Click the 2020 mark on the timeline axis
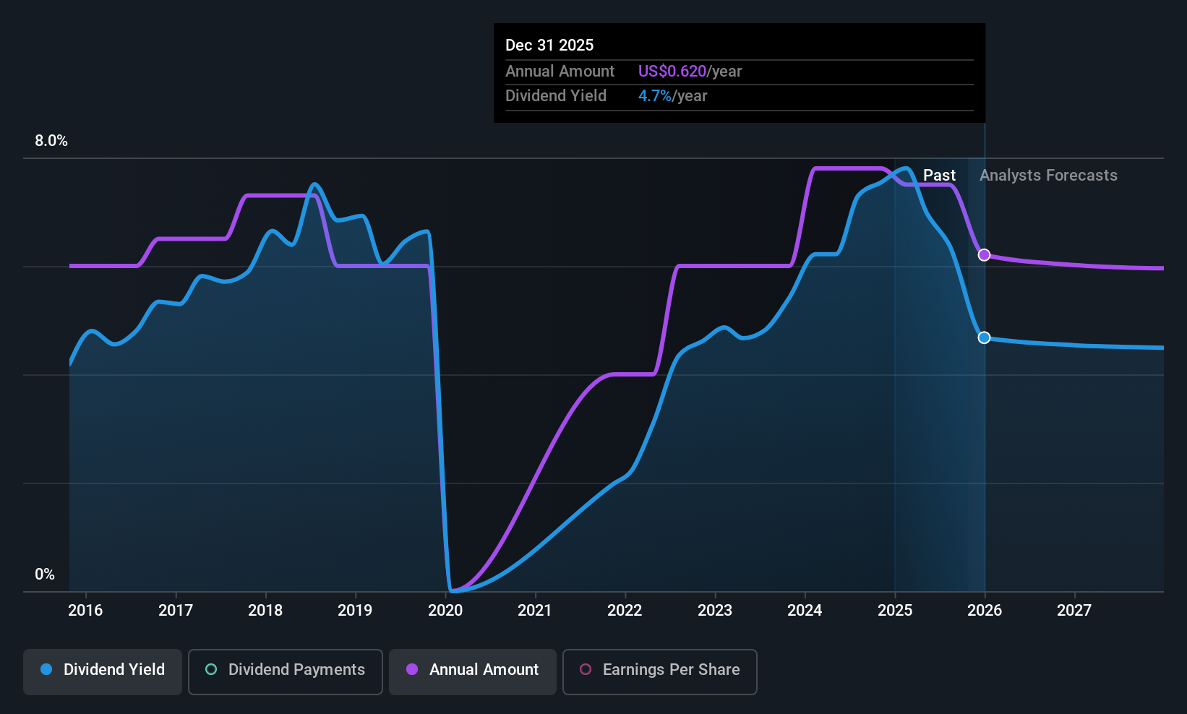 pyautogui.click(x=445, y=610)
